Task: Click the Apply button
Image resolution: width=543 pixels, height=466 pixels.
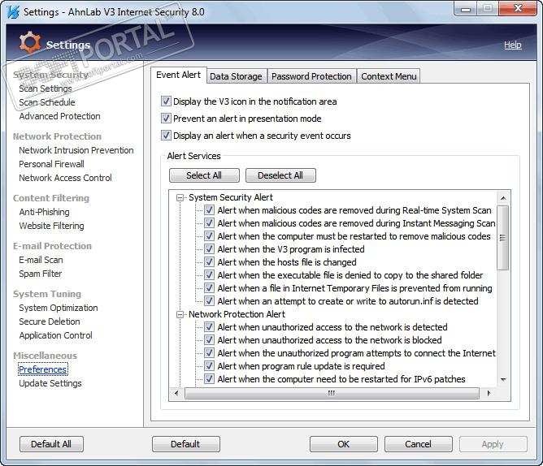Action: 493,444
